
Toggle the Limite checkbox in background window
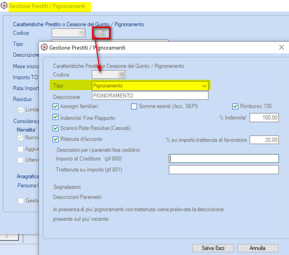click(21, 110)
